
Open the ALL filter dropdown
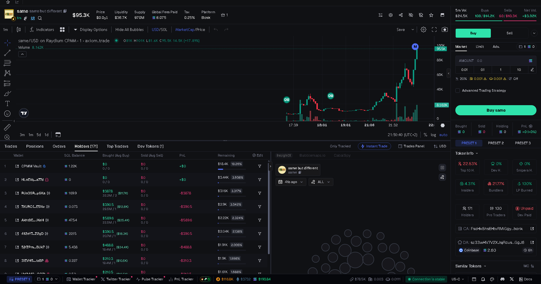[x=321, y=182]
